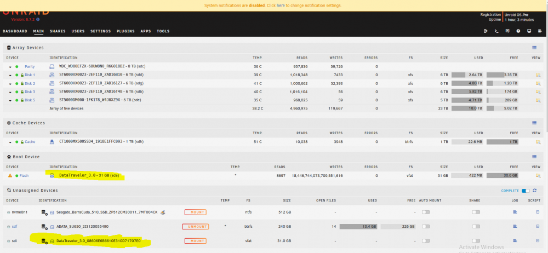This screenshot has height=253, width=548.
Task: Click Disk 1 used space bar 2.64 TB
Action: tap(467, 75)
